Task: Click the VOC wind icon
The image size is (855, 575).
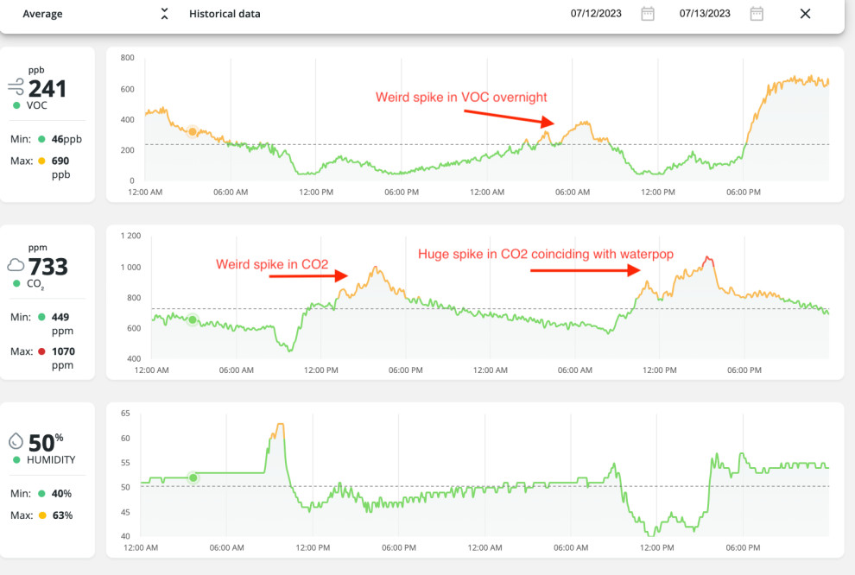Action: 16,86
